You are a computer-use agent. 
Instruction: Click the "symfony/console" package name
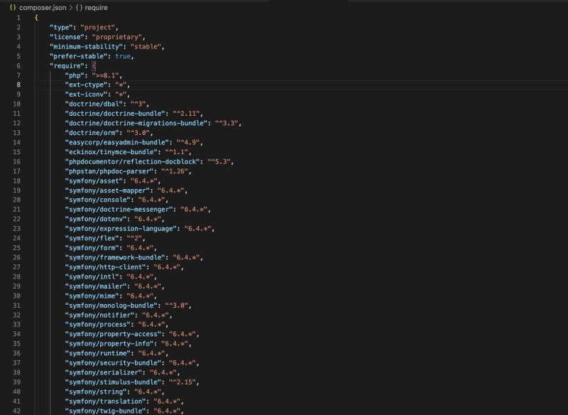click(x=97, y=200)
